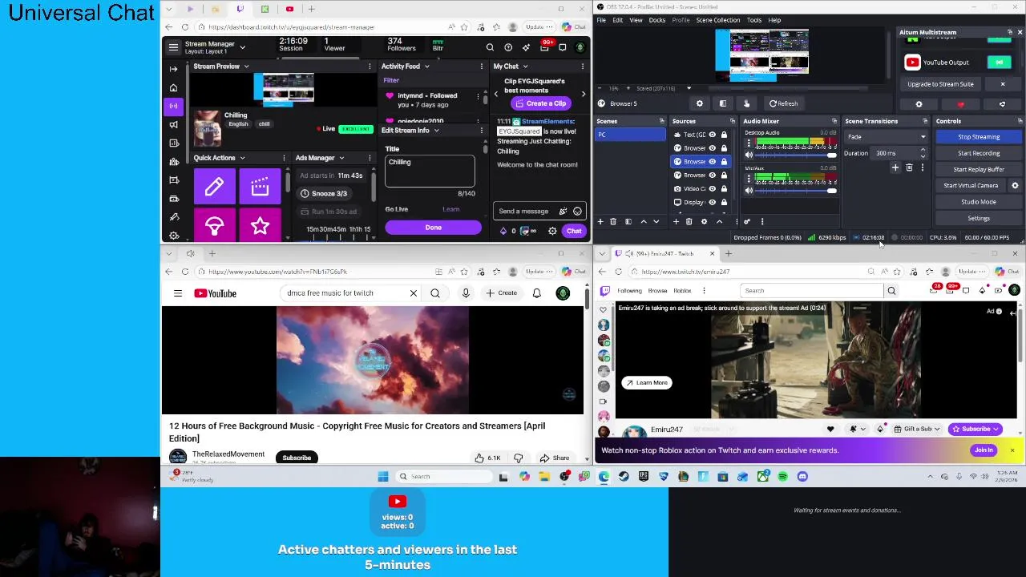Open OBS Browser 5 properties gear
The width and height of the screenshot is (1026, 577).
pos(699,103)
